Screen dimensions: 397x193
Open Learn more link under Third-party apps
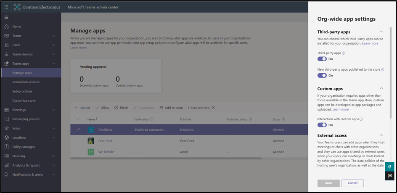[x=370, y=44]
